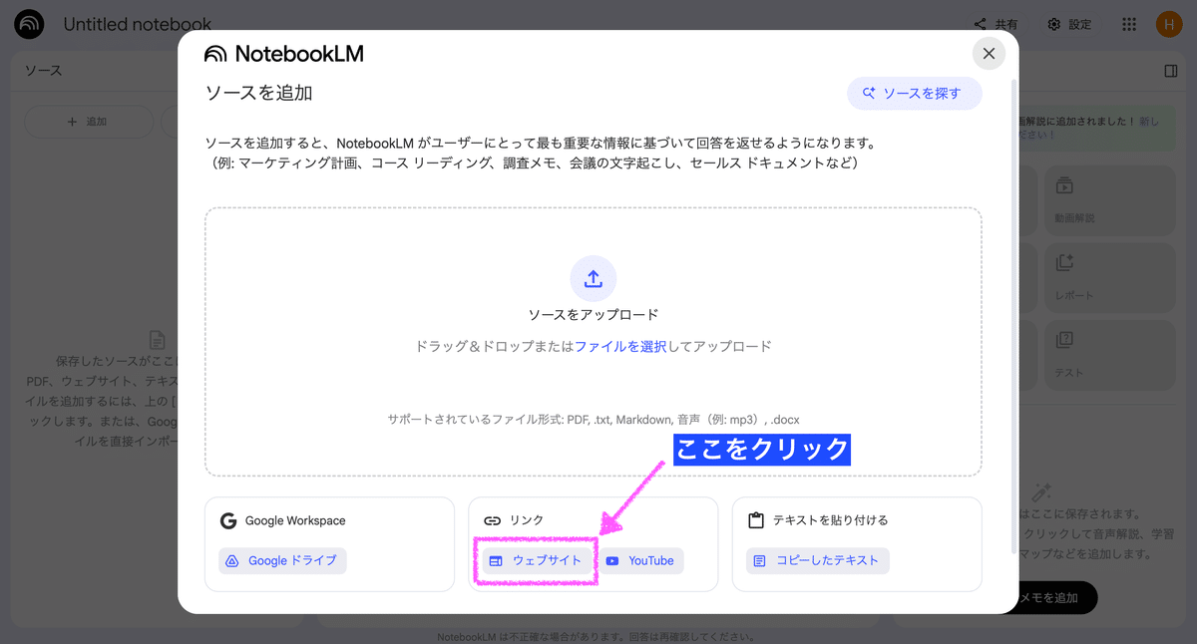This screenshot has width=1197, height=644.
Task: Add a source via the YouTube button
Action: pos(640,560)
